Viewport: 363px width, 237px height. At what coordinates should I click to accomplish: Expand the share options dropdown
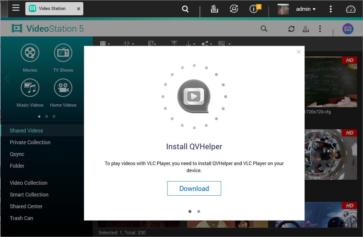pyautogui.click(x=206, y=44)
